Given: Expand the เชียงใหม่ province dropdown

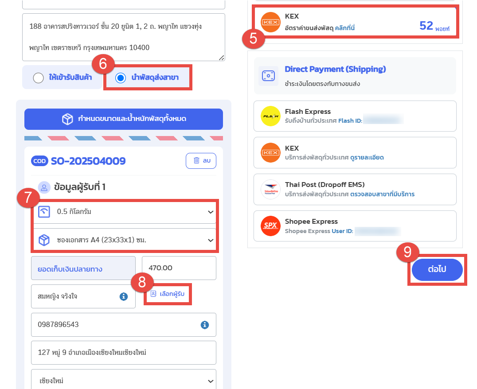Looking at the screenshot, I should tap(124, 380).
